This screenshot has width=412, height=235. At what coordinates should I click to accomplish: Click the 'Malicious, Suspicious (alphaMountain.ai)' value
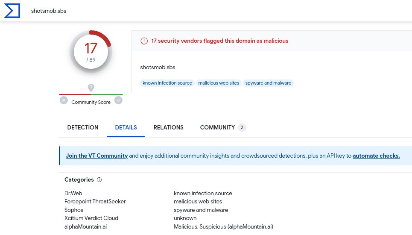(x=224, y=226)
